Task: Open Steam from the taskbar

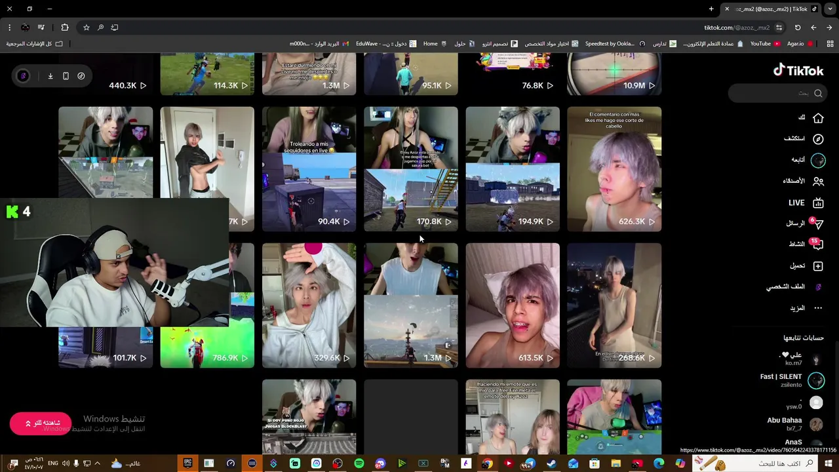Action: [x=551, y=463]
